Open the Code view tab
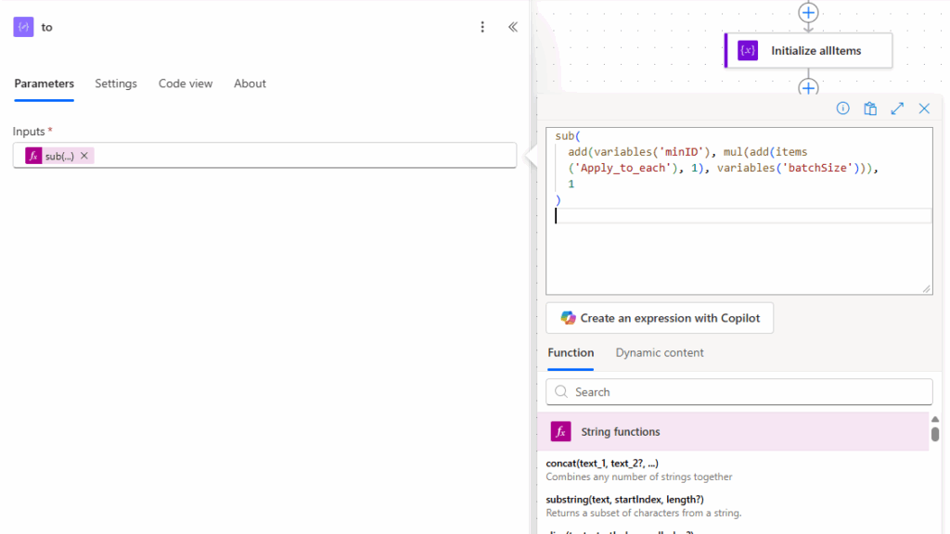 point(186,83)
